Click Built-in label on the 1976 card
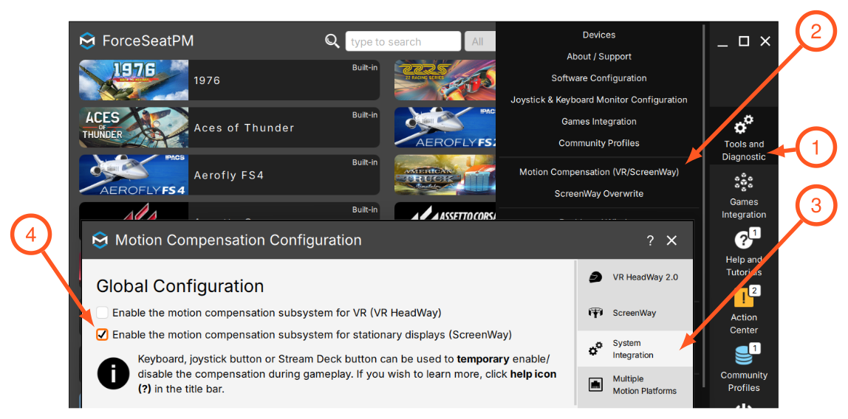Image resolution: width=848 pixels, height=419 pixels. (x=364, y=67)
